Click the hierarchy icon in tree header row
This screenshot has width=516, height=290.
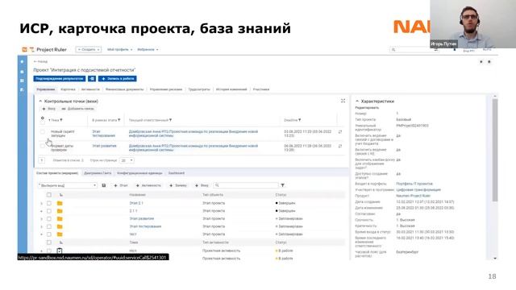pyautogui.click(x=61, y=195)
